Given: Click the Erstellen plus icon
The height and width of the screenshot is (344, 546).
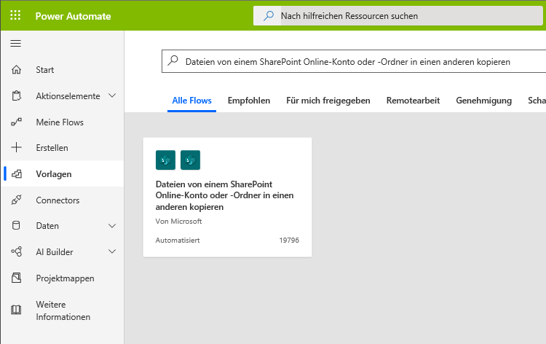Looking at the screenshot, I should pyautogui.click(x=16, y=147).
